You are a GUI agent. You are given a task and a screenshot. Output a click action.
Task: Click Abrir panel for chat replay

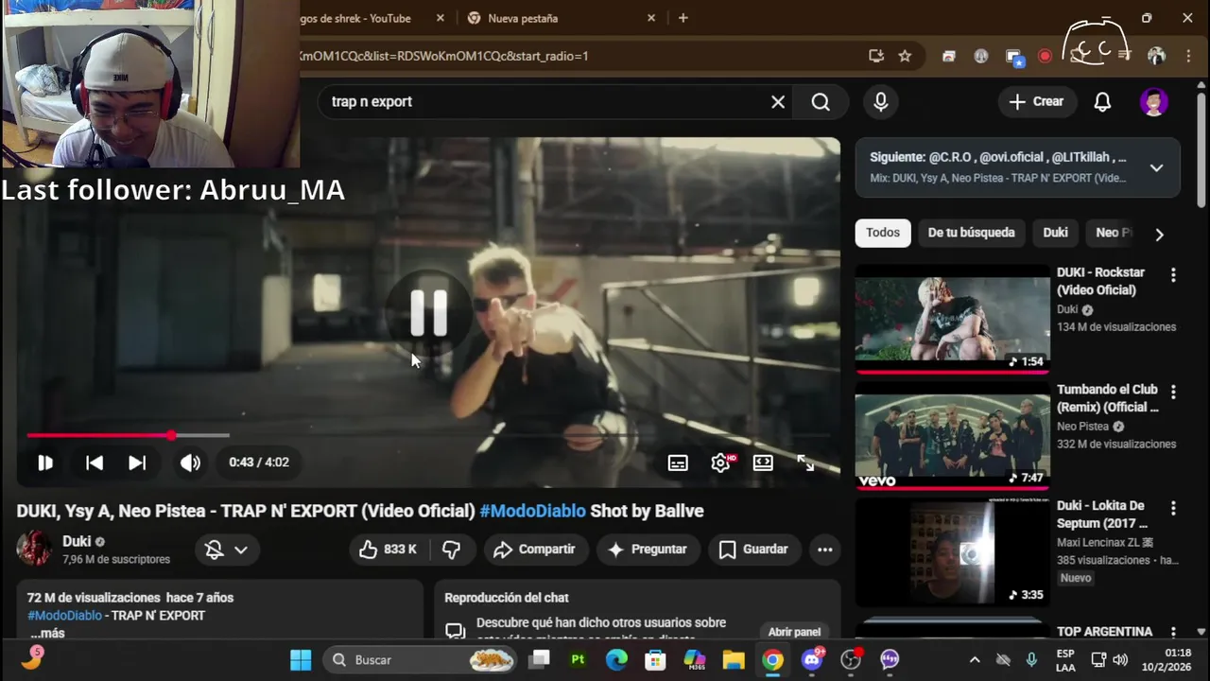[x=794, y=632]
